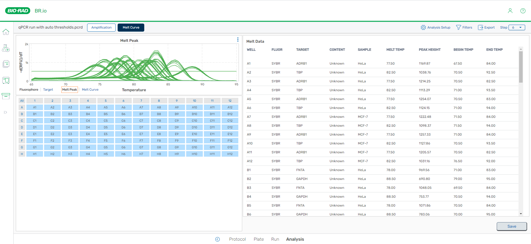Expand the collapsed left sidebar

click(6, 112)
